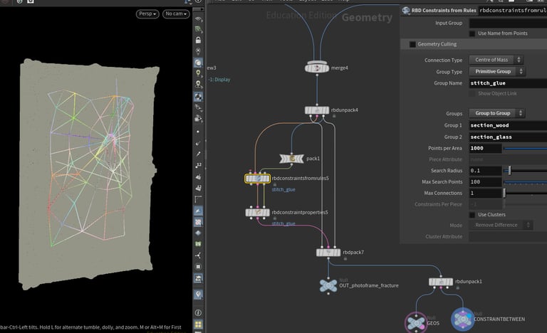This screenshot has width=547, height=333.
Task: Click stitch_glue badge under rbdconstraintsfromrules5
Action: (283, 190)
